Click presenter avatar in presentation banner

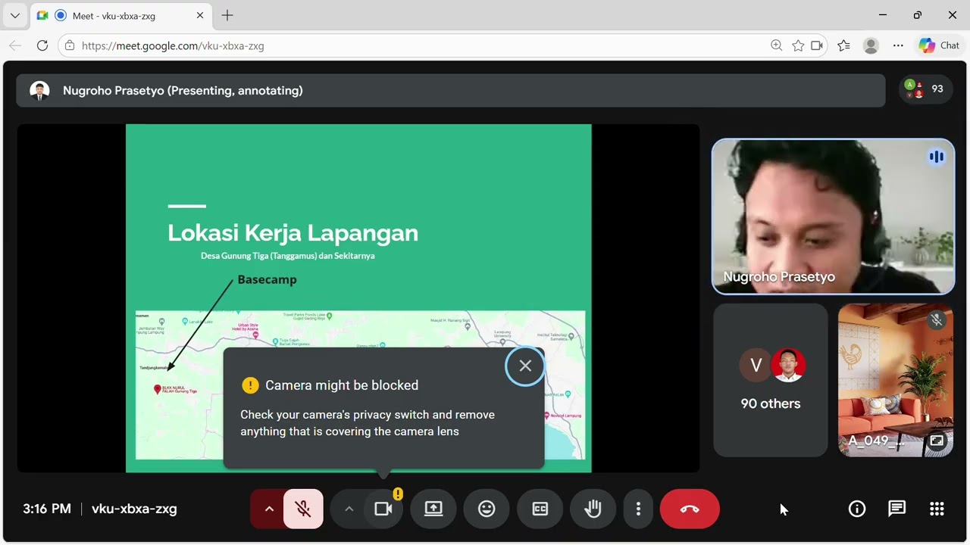39,91
